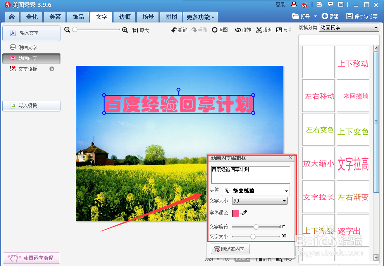Open the 文字大小 90 dropdown
Image resolution: width=384 pixels, height=266 pixels.
tap(260, 201)
